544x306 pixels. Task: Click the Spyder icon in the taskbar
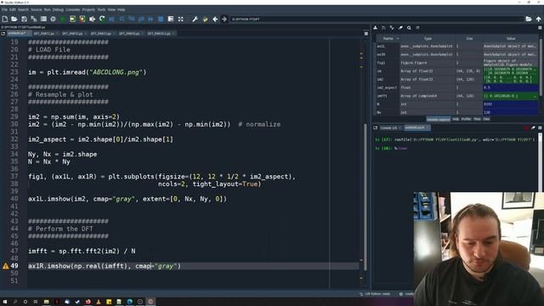(x=150, y=302)
